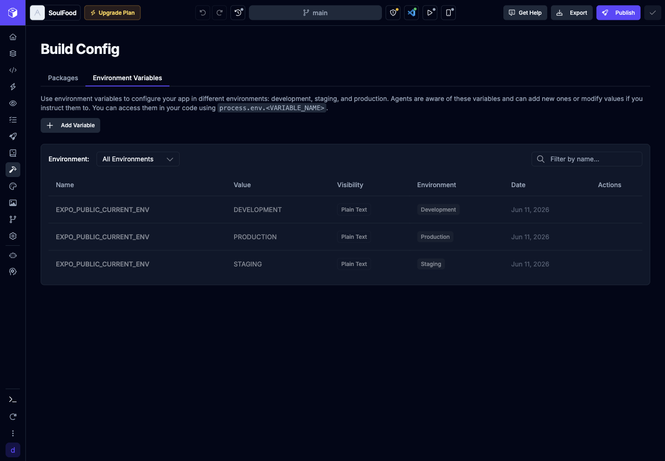The height and width of the screenshot is (461, 665).
Task: Click the Name column header
Action: (x=65, y=185)
